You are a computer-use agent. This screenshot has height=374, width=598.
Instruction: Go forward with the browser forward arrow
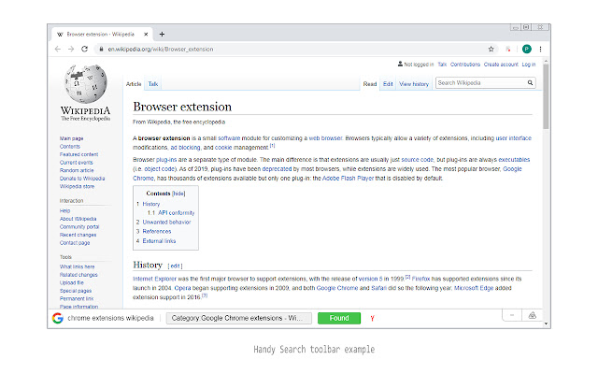[x=71, y=49]
